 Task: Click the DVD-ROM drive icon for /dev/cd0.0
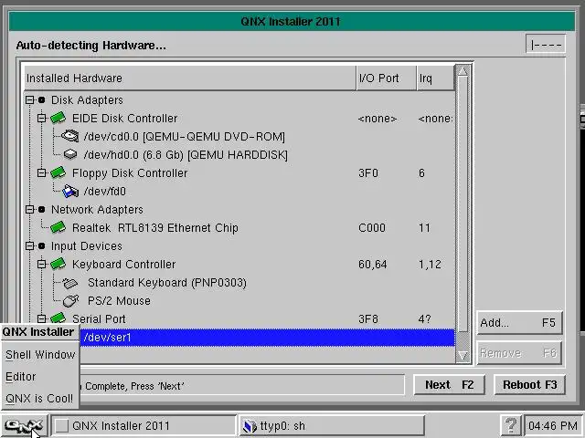coord(70,136)
